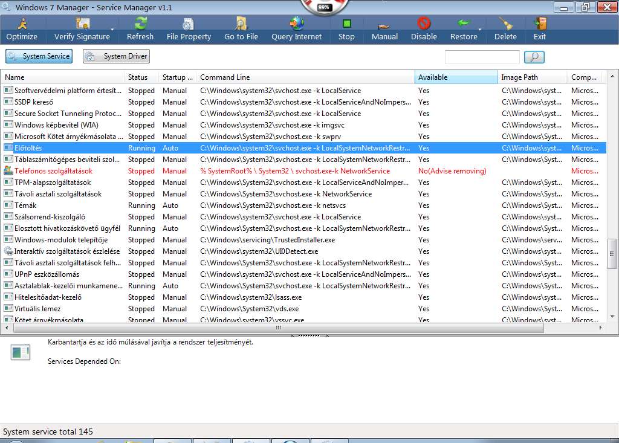Click the Delete broom icon

click(506, 24)
